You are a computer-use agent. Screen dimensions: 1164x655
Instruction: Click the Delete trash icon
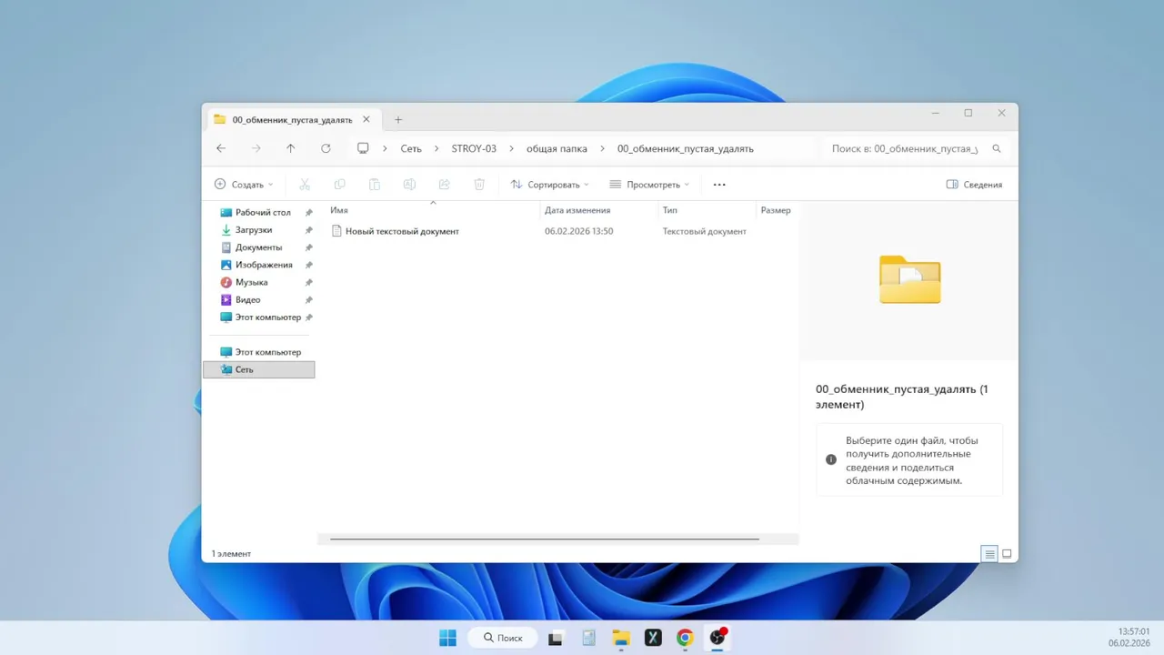479,185
